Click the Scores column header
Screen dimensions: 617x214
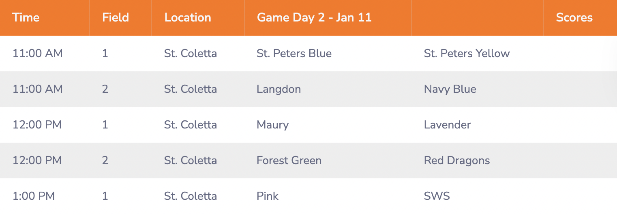574,18
